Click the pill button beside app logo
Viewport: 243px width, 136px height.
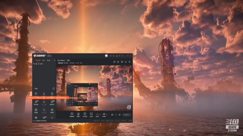pyautogui.click(x=49, y=56)
